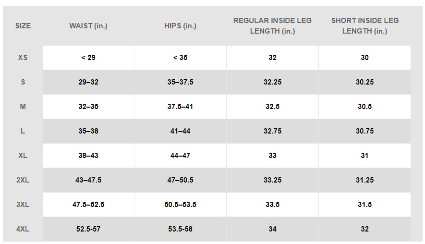
Task: Click the waist value 35–38
Action: coord(88,131)
